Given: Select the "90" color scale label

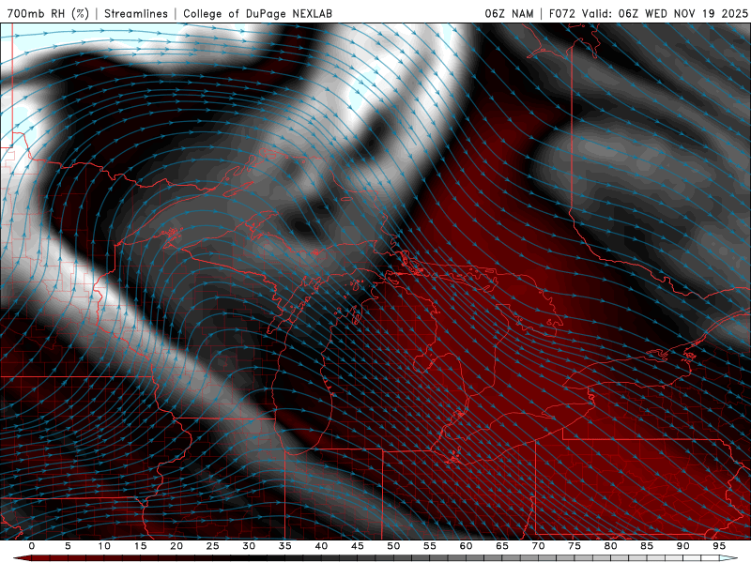Looking at the screenshot, I should coord(682,546).
